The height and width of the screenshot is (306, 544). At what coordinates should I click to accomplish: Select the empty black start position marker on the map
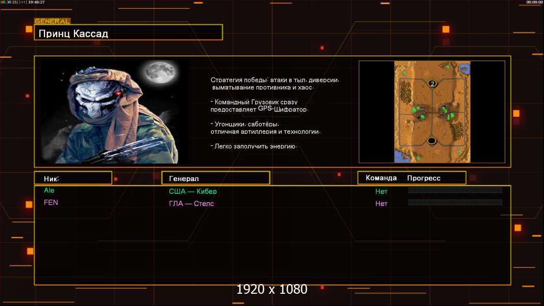432,141
